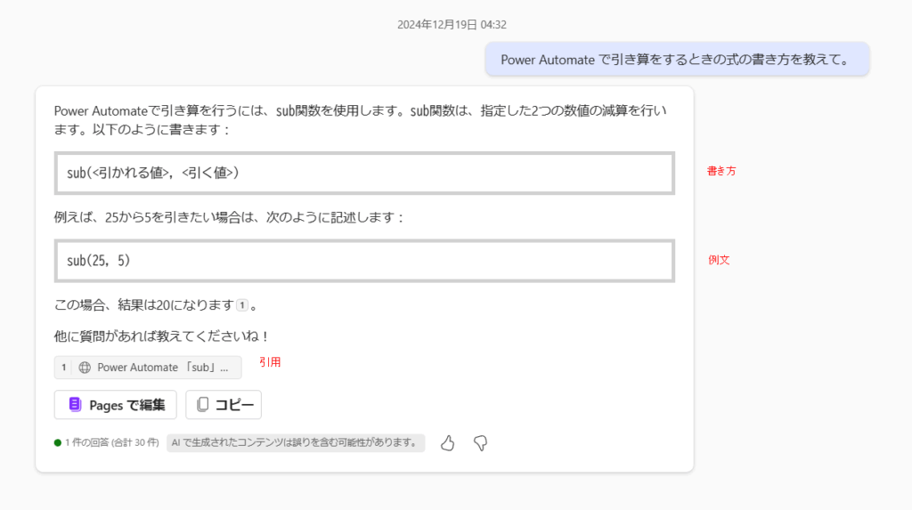Image resolution: width=912 pixels, height=510 pixels.
Task: Select the sub(<引かれる値>, <引く値>) code block
Action: [364, 174]
